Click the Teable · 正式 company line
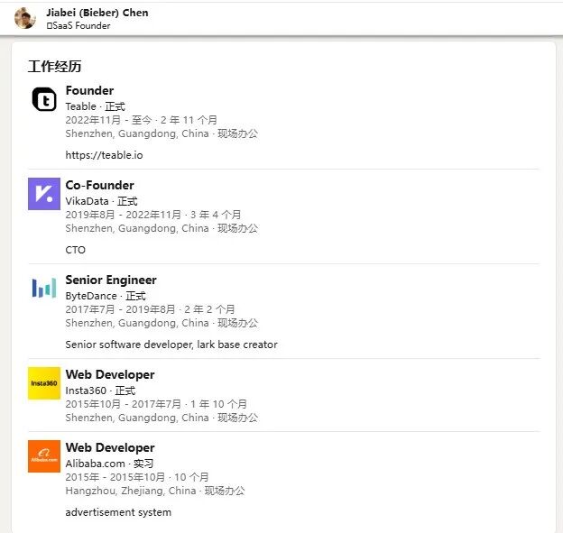The image size is (563, 533). pyautogui.click(x=95, y=106)
